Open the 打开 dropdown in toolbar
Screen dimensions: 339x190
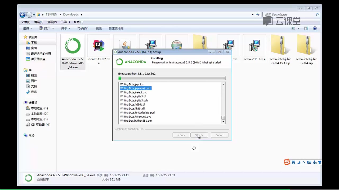[x=47, y=28]
